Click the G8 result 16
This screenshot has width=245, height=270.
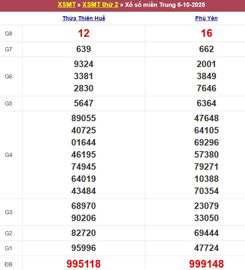coord(206,34)
